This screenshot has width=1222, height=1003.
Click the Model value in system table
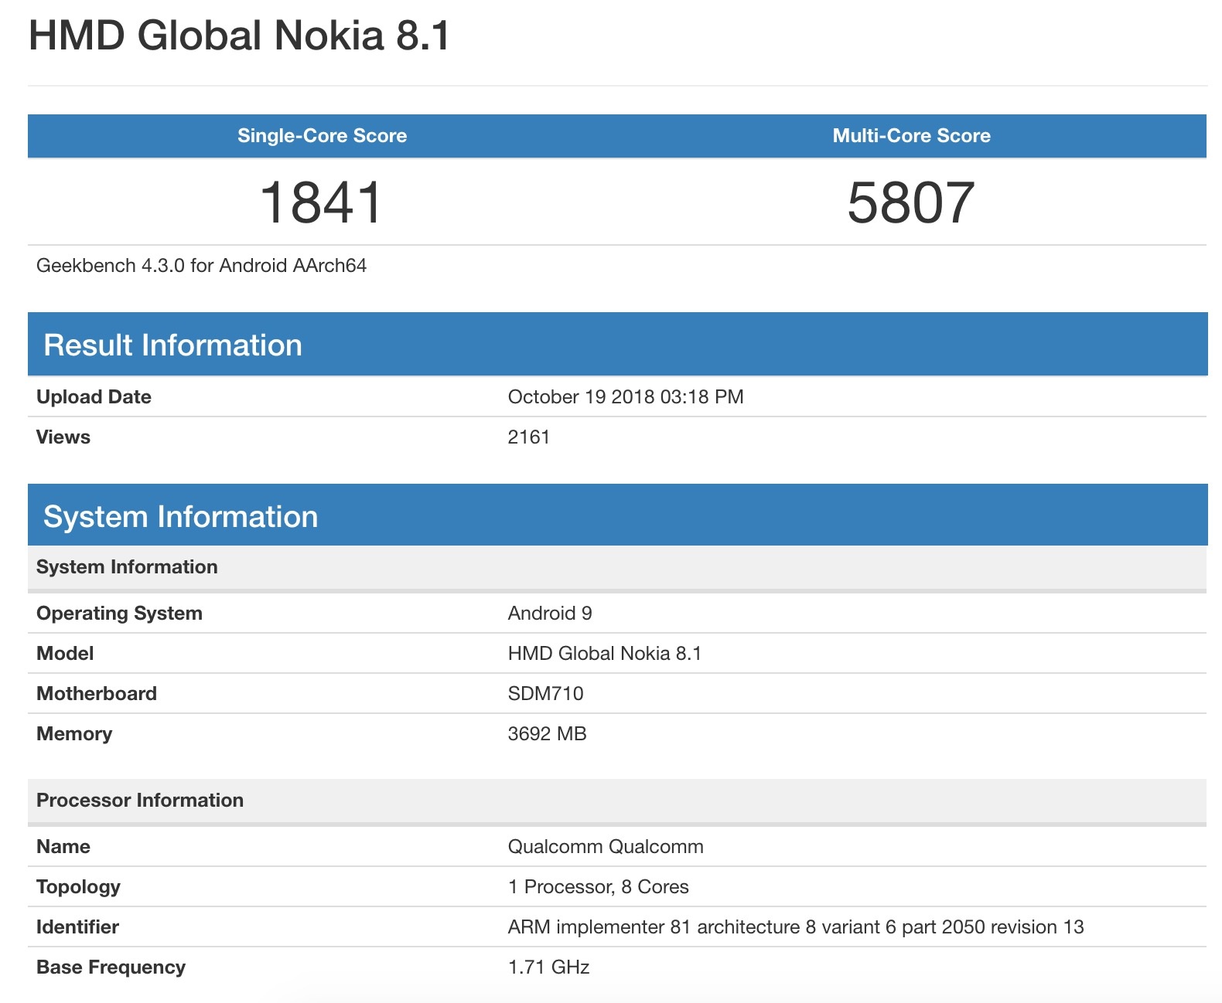[604, 654]
